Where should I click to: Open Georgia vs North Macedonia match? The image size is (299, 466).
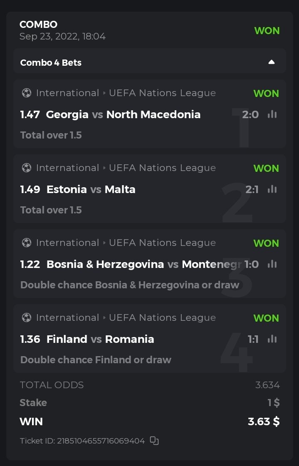123,114
